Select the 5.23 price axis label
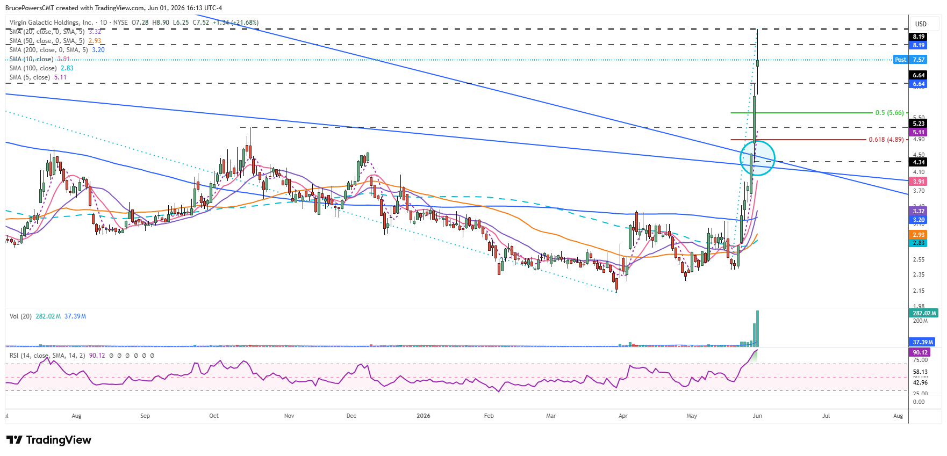This screenshot has height=456, width=947. pos(919,124)
